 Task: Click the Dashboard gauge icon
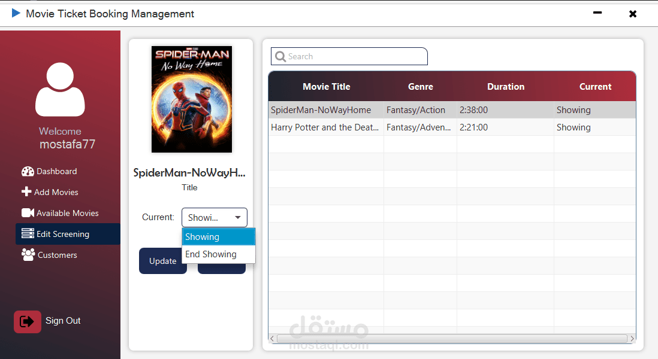click(x=28, y=171)
